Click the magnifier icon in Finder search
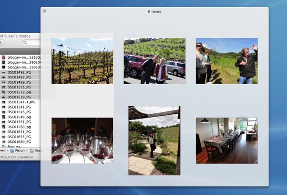This screenshot has width=287, height=195. [25, 43]
